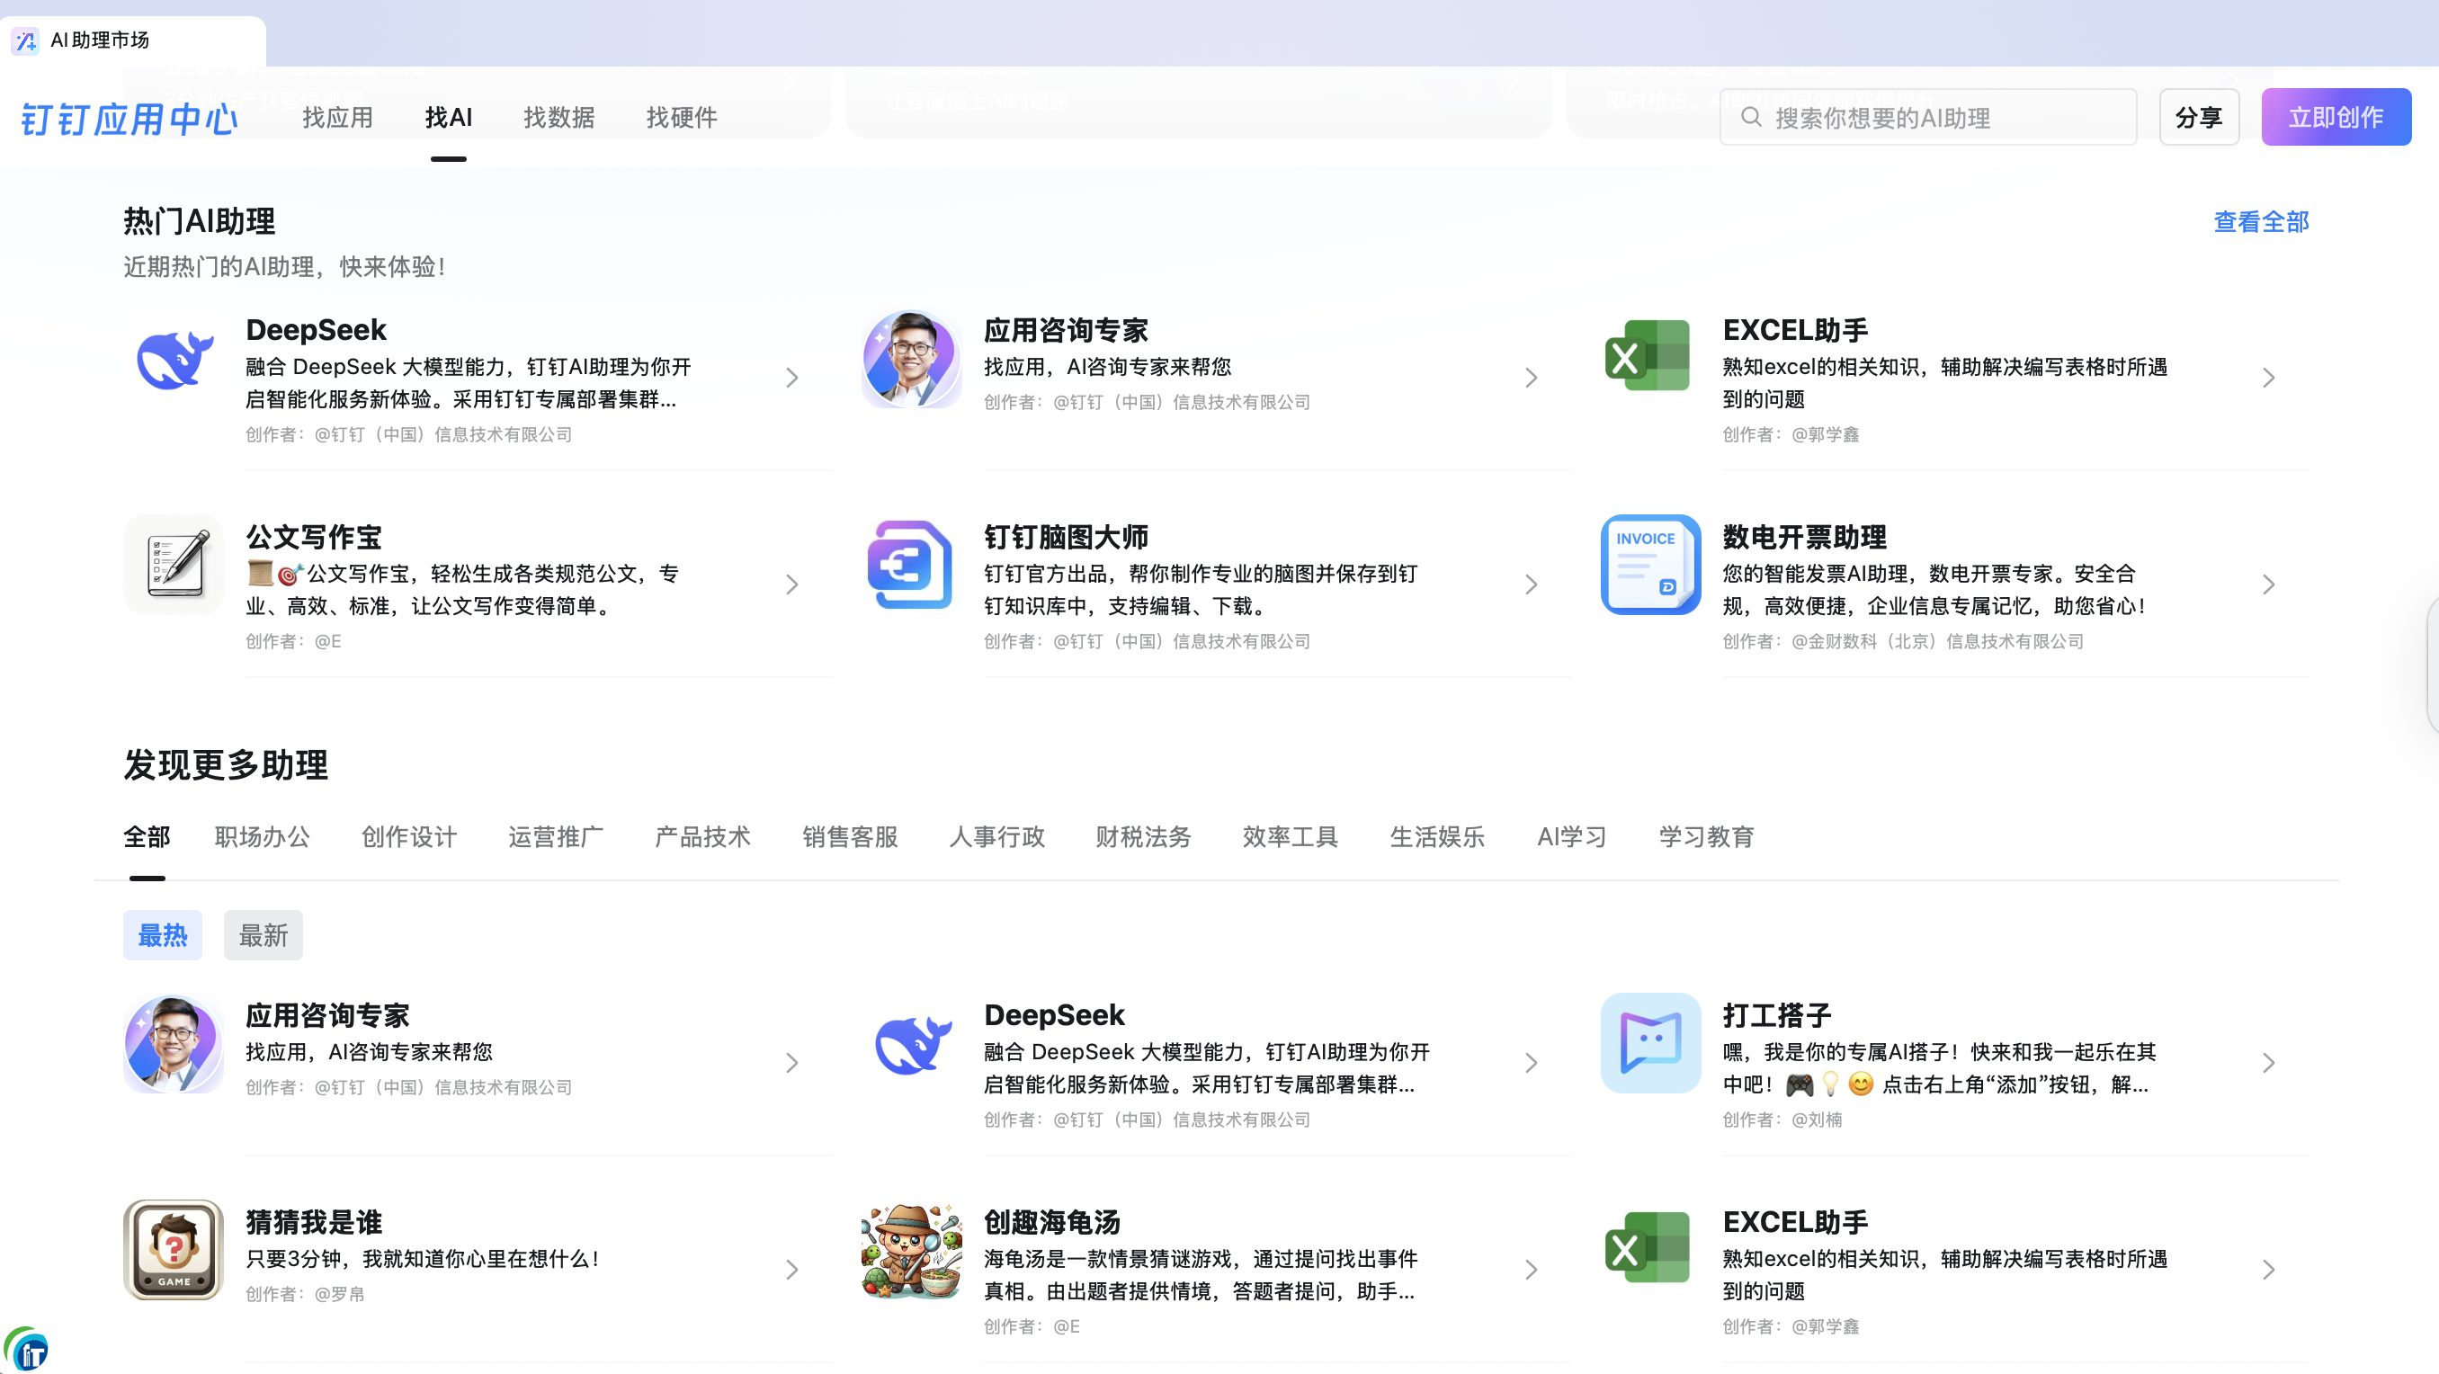Switch the sorting to 最新
This screenshot has width=2439, height=1374.
point(263,935)
